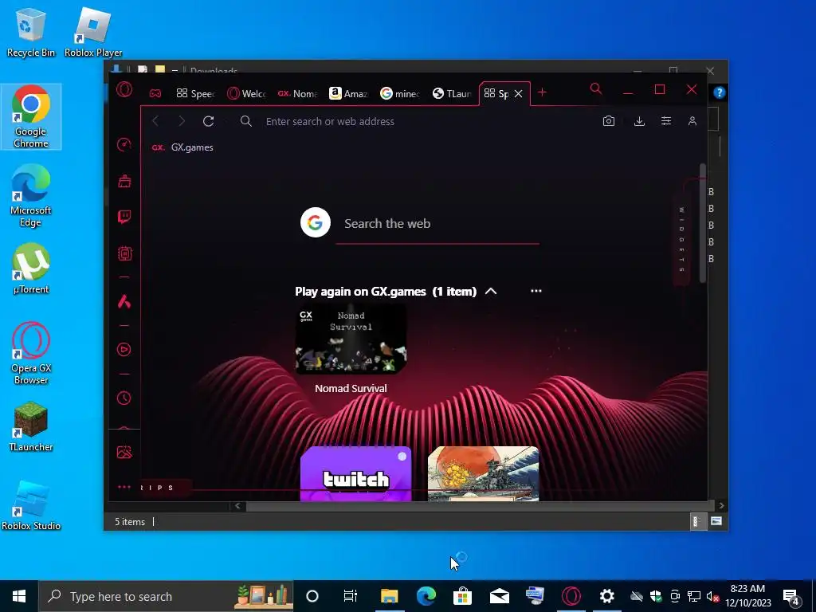Open Twitch panel in Opera sidebar
816x612 pixels.
click(124, 217)
